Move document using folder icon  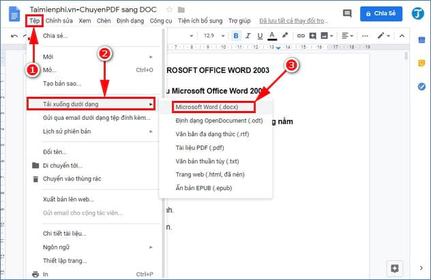[181, 10]
